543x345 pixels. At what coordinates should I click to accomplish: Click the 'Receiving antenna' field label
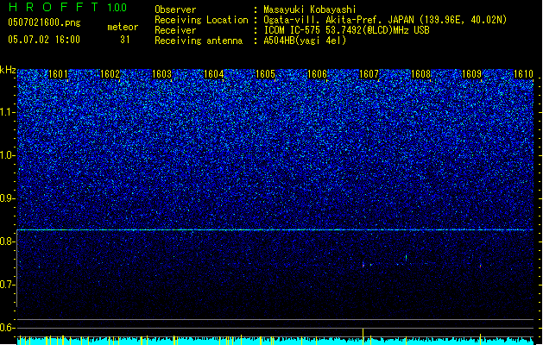pos(199,41)
